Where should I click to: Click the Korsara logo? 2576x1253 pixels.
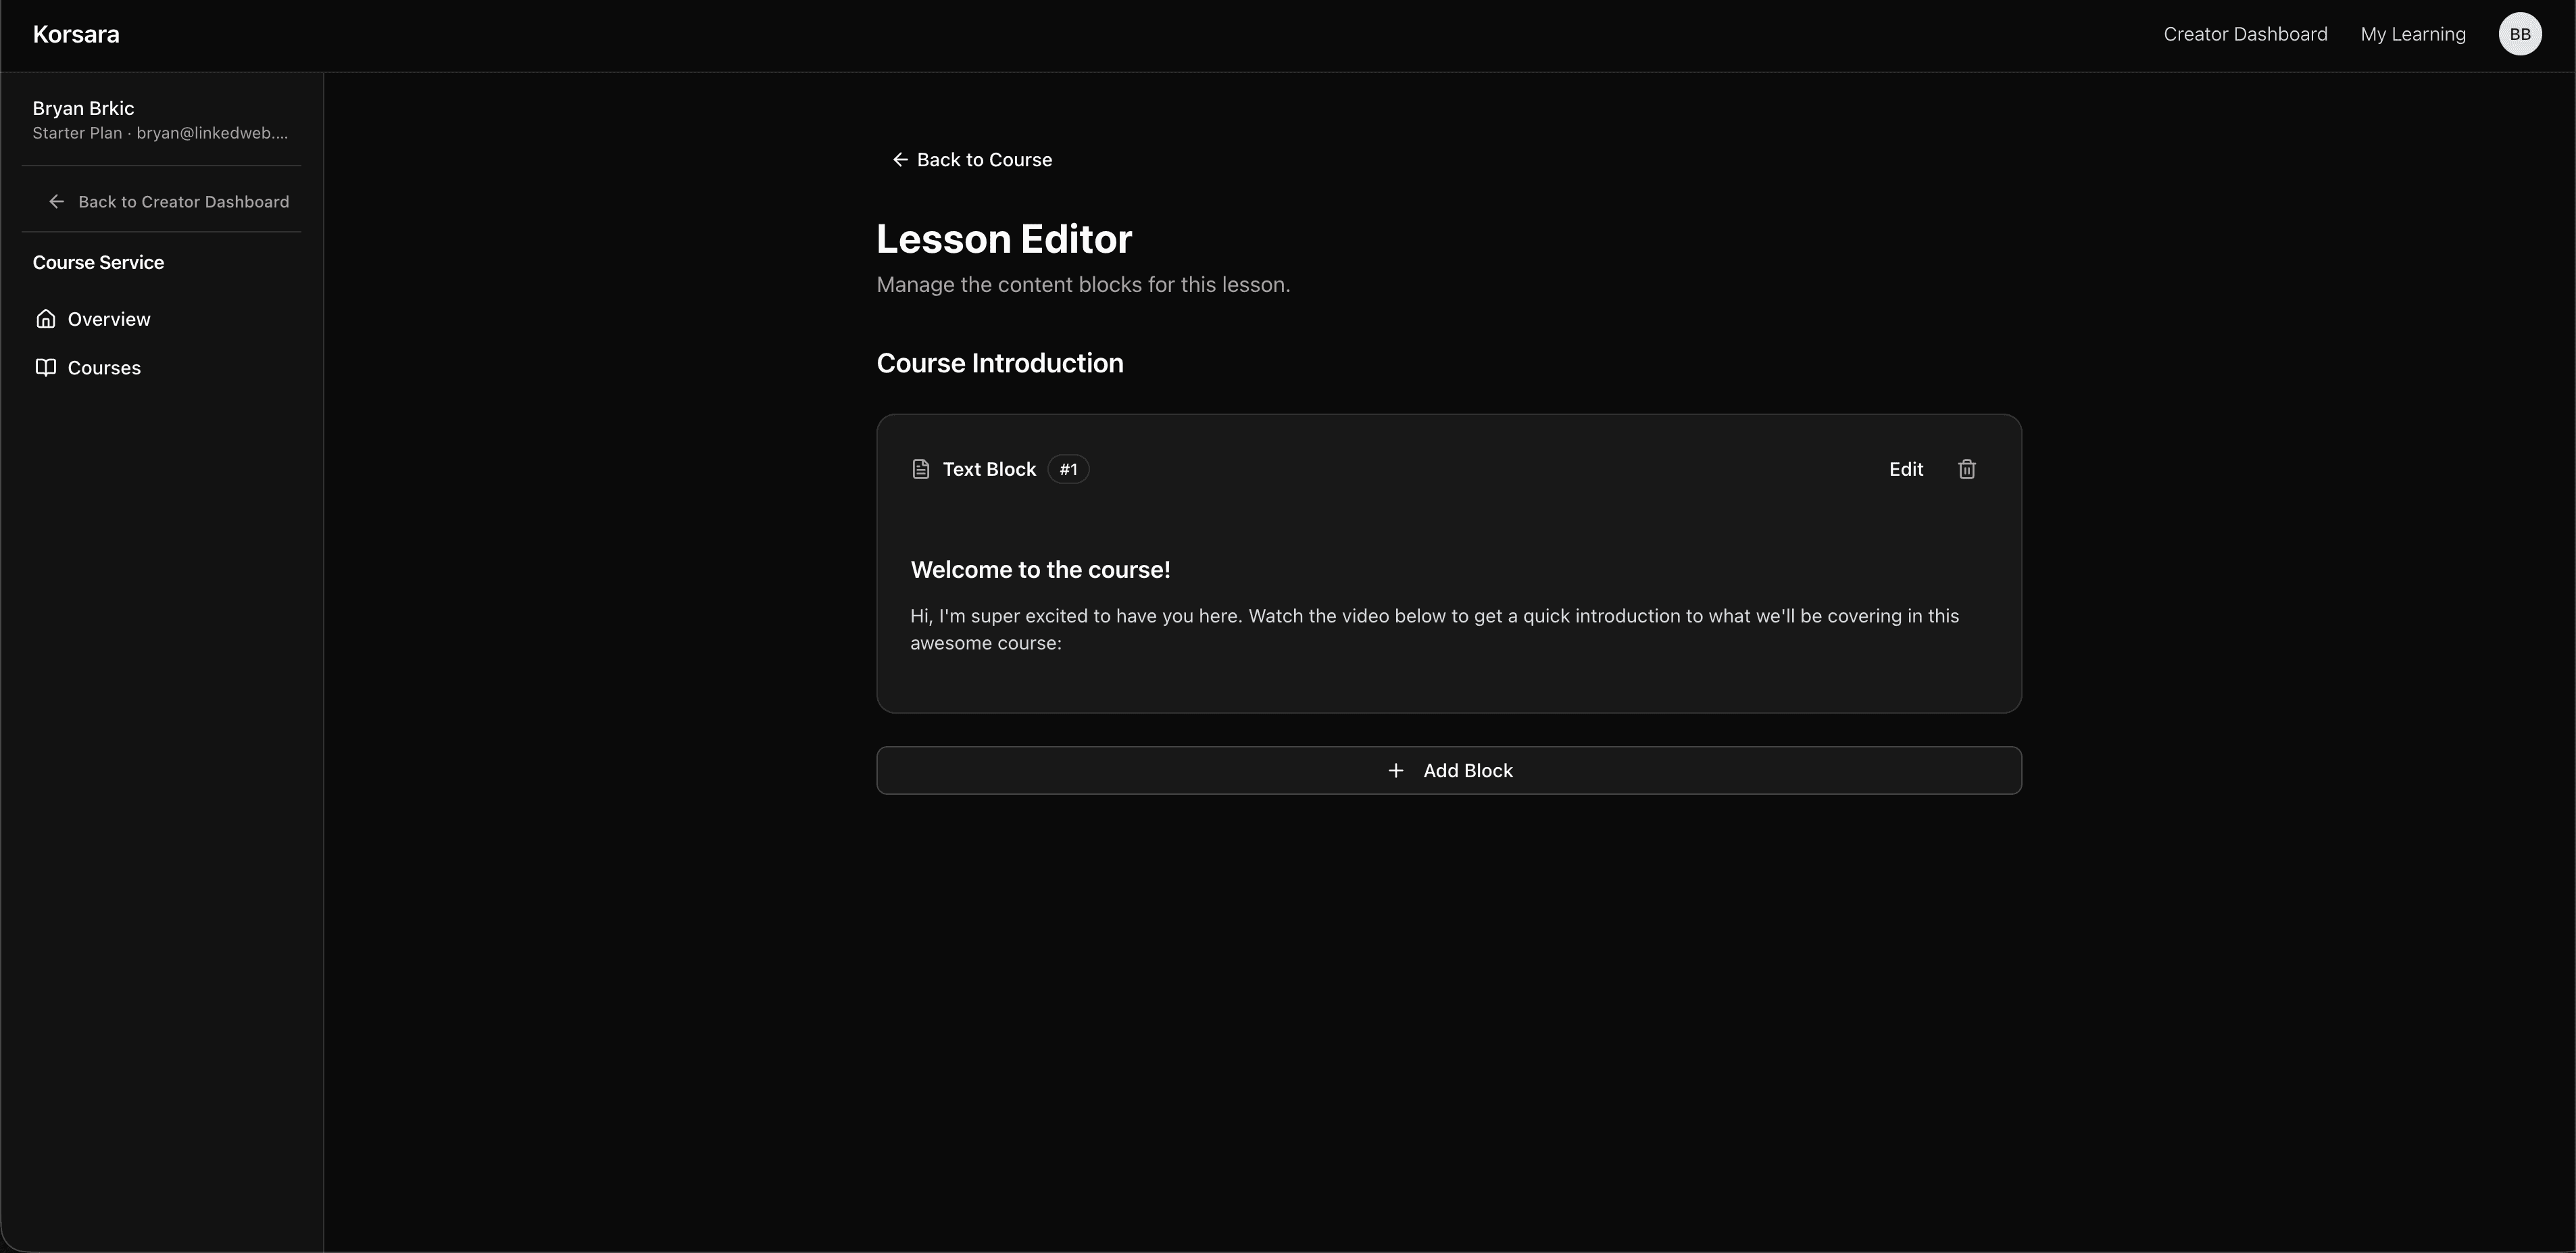pyautogui.click(x=76, y=33)
